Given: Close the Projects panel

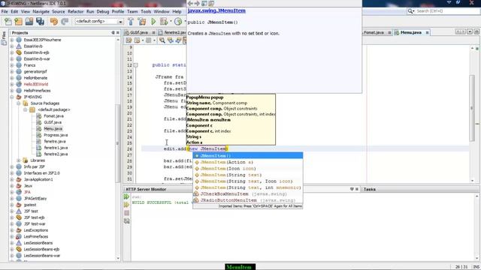Looking at the screenshot, I should 118,33.
